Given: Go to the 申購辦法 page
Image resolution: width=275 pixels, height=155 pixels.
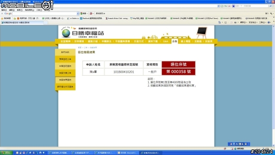Looking at the screenshot, I should click(x=106, y=41).
